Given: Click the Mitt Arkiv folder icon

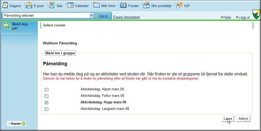Looking at the screenshot, I should (96, 5).
